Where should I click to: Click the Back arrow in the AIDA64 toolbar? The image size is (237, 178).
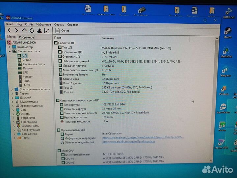click(x=9, y=30)
